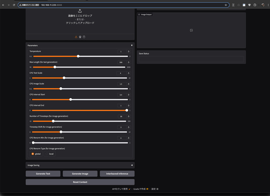The image size is (270, 196).
Task: Open the settings link in footer
Action: coord(155,189)
